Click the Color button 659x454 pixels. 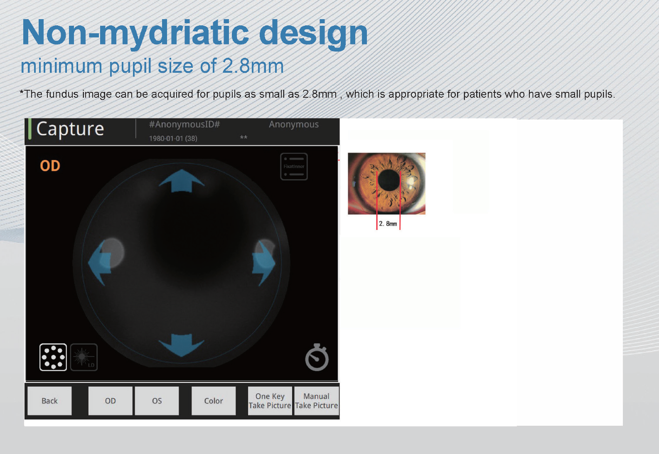point(214,401)
